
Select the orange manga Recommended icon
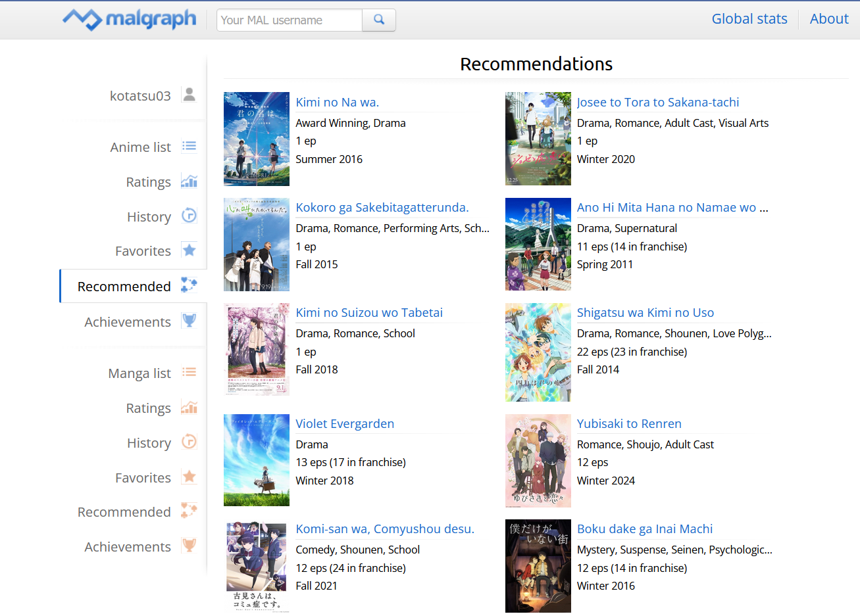pos(189,511)
